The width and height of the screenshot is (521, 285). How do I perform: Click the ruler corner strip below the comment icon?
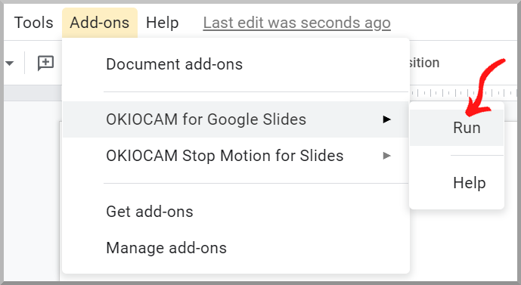pyautogui.click(x=33, y=93)
